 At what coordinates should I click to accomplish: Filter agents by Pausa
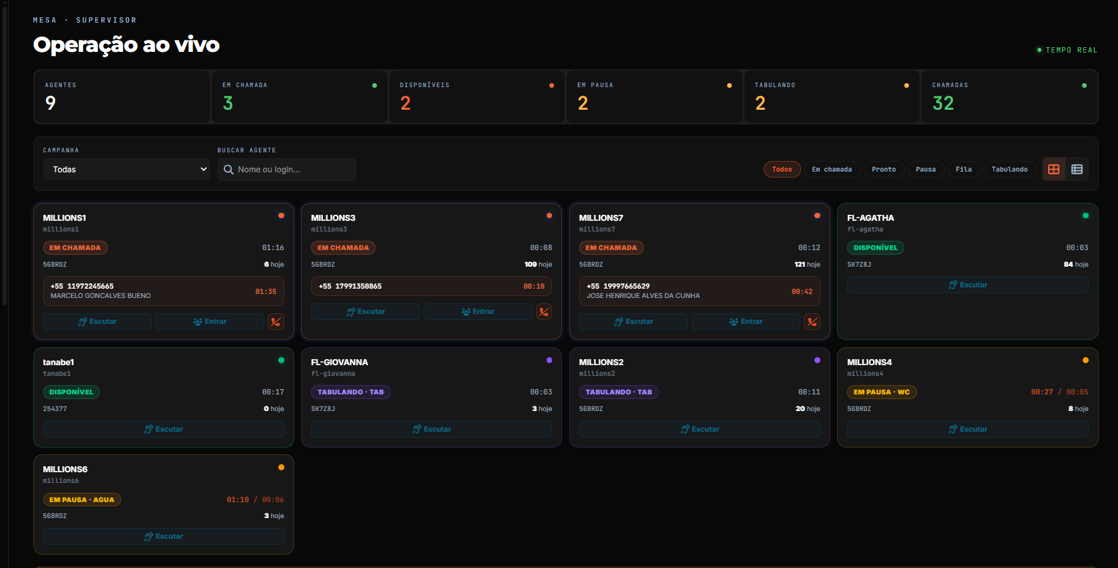pyautogui.click(x=926, y=170)
